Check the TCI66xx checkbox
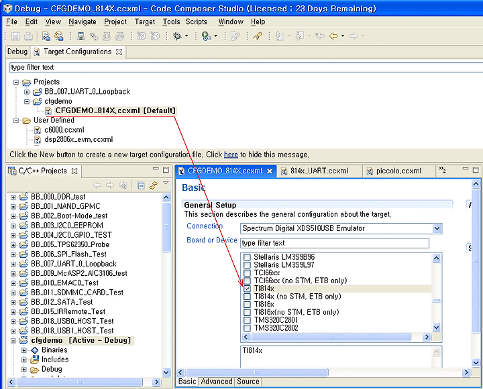 tap(247, 273)
